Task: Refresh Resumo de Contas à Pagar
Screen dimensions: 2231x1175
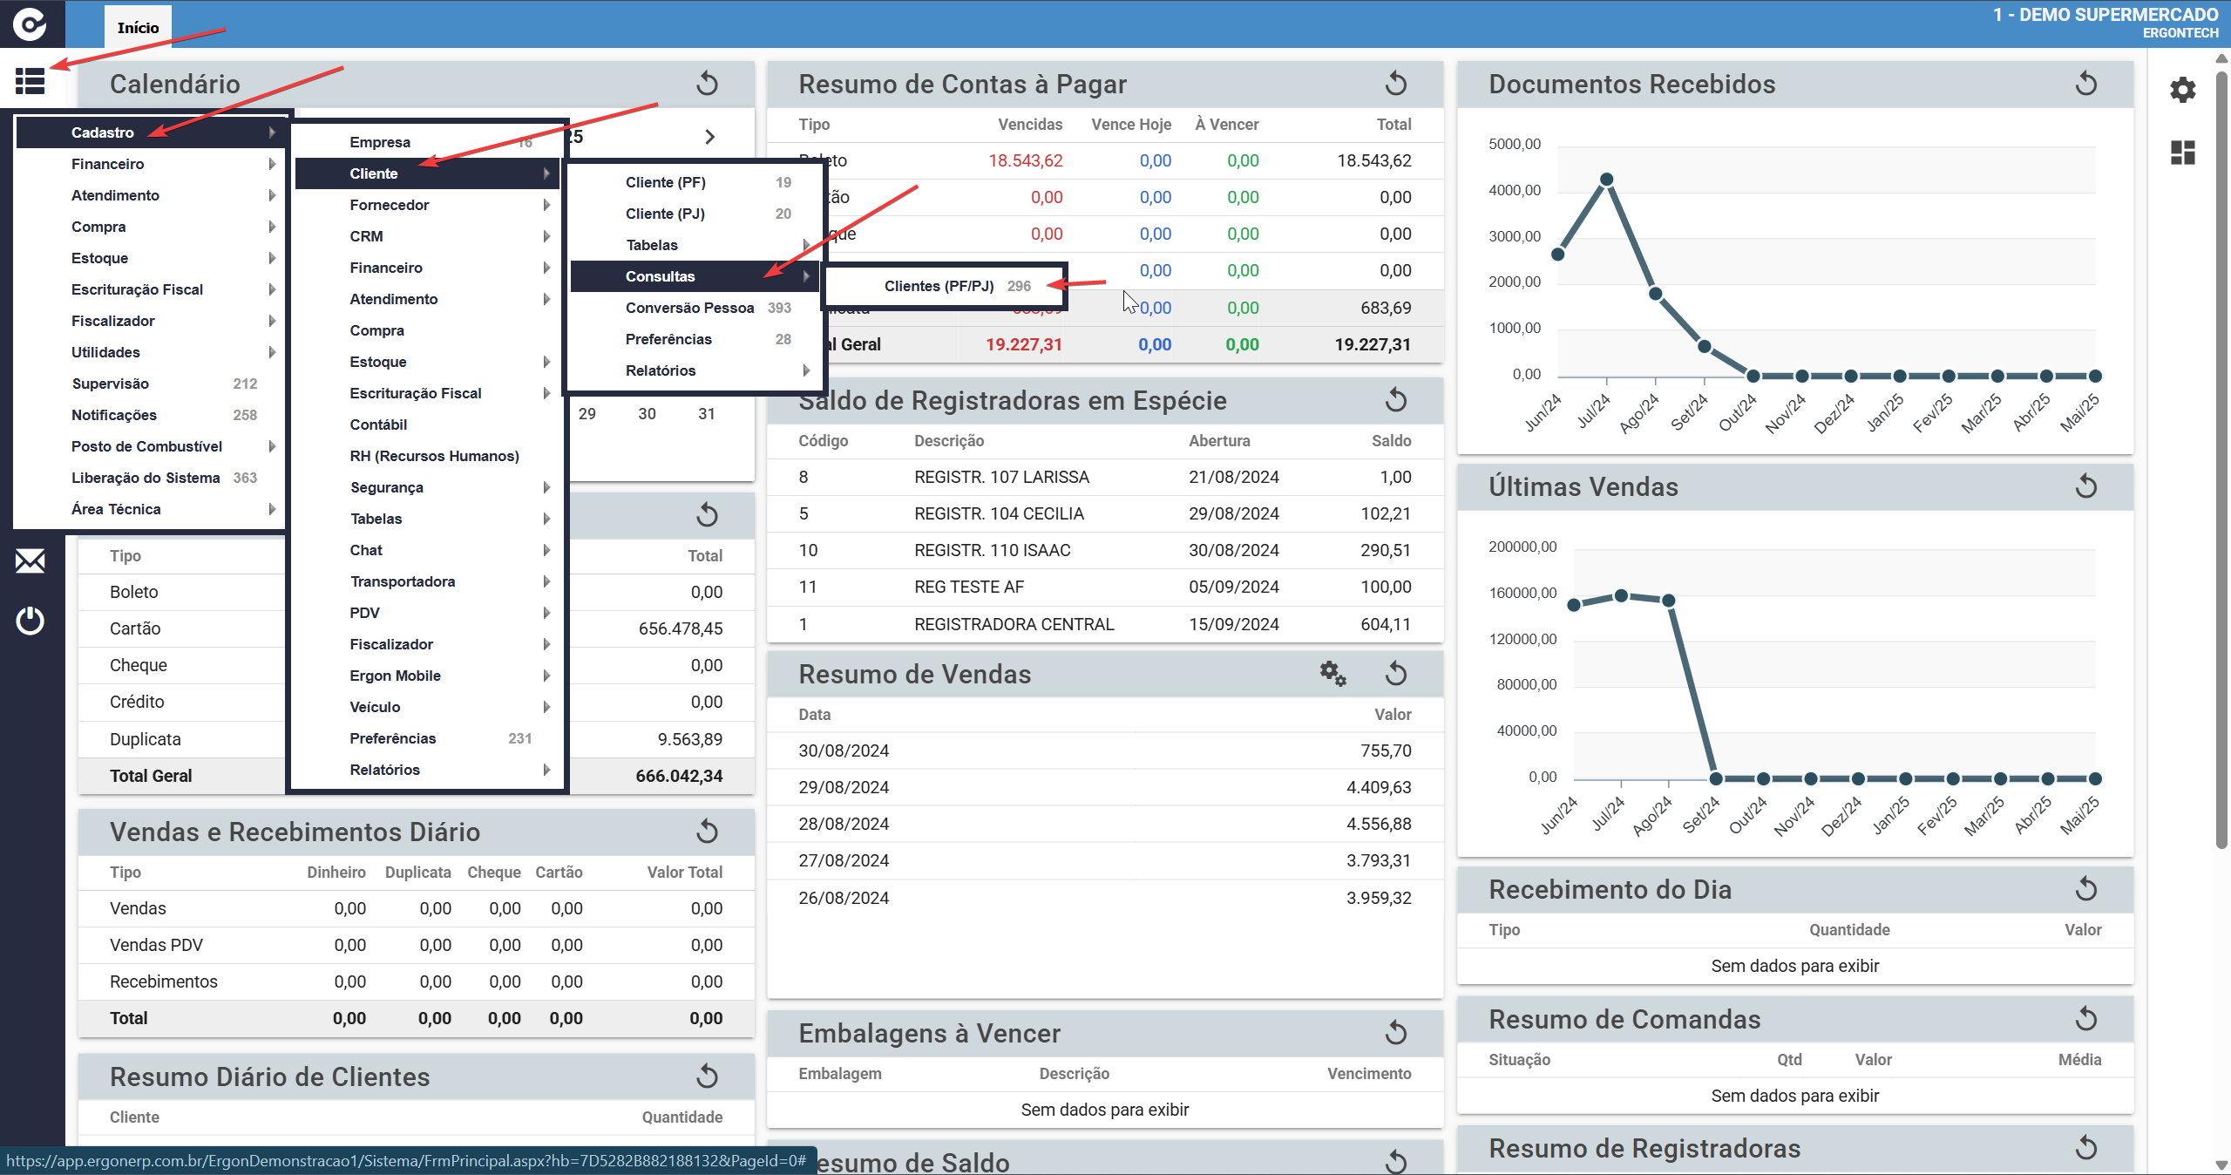Action: tap(1396, 84)
